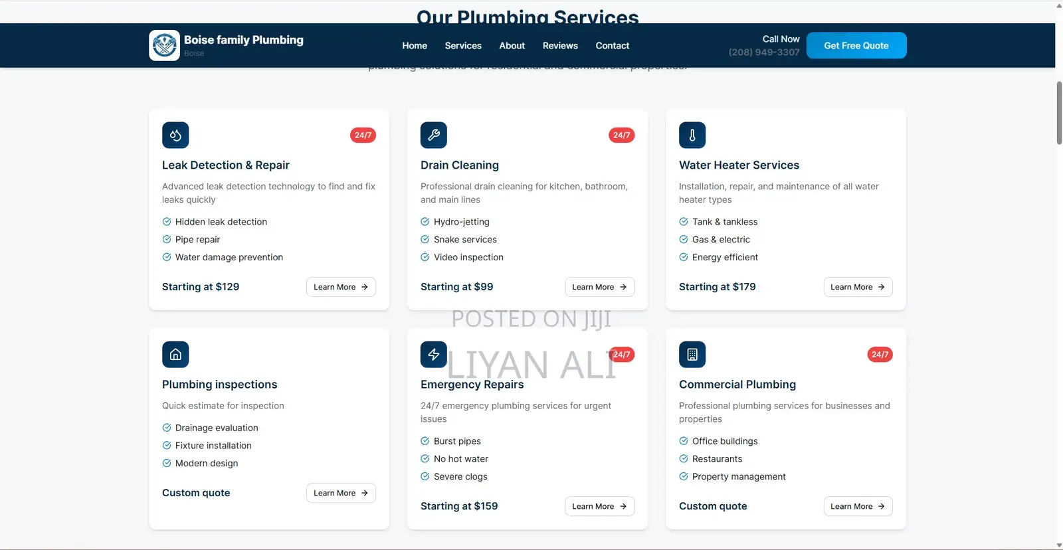Image resolution: width=1063 pixels, height=550 pixels.
Task: Click checkmark icon beside Water damage prevention
Action: click(x=167, y=257)
